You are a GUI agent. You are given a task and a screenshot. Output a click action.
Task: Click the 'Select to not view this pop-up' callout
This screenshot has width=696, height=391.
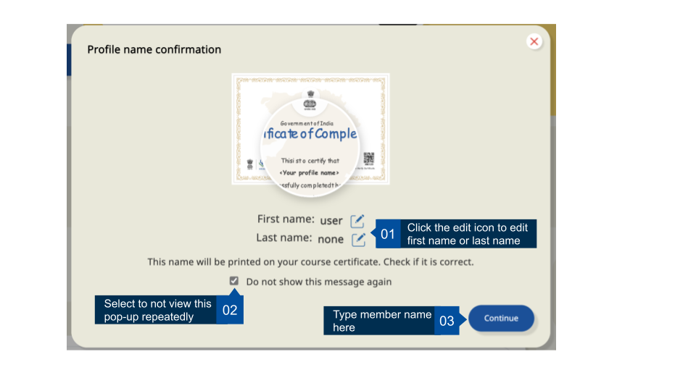(157, 310)
